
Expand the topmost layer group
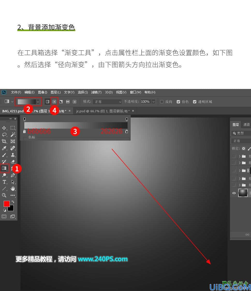(240, 156)
